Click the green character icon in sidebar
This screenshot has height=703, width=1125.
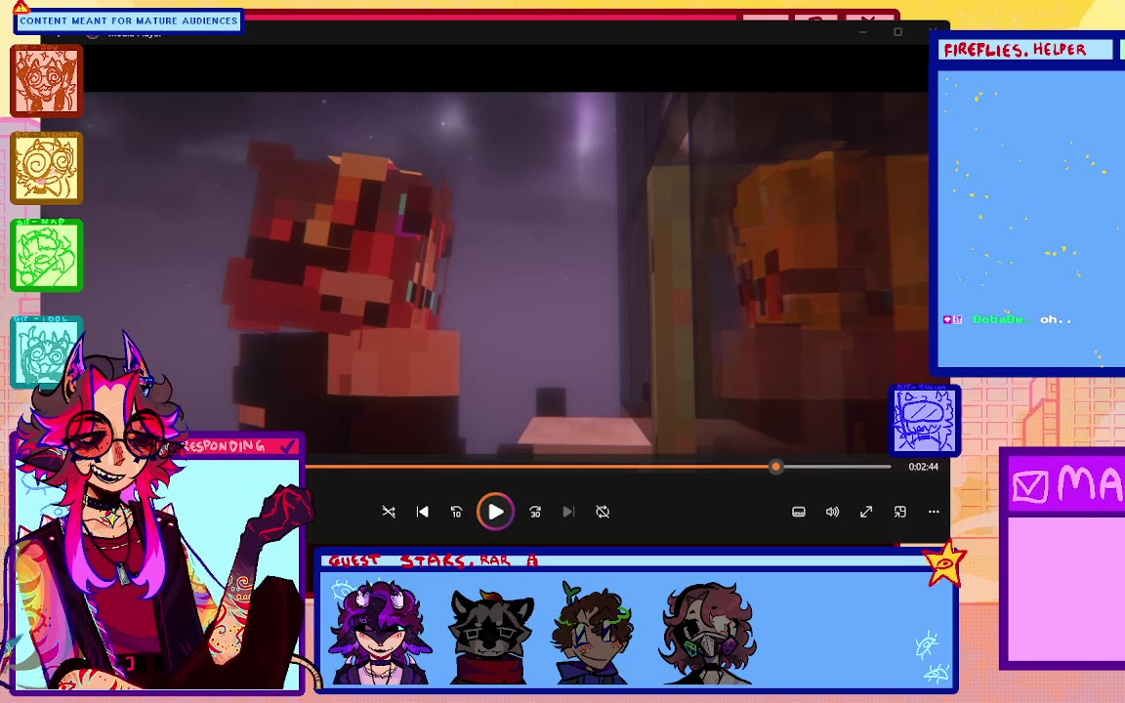[x=46, y=256]
